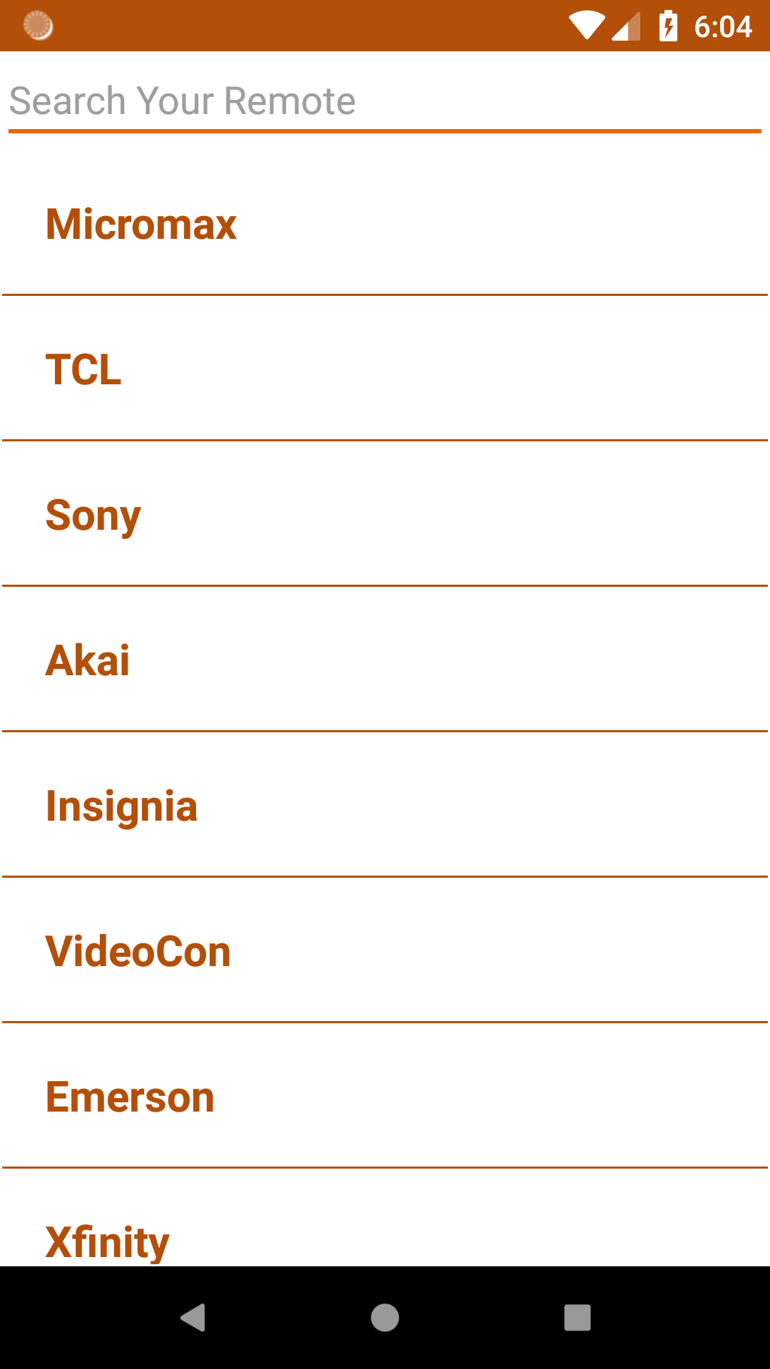
Task: Click blank row area right of Emerson
Action: point(499,1097)
